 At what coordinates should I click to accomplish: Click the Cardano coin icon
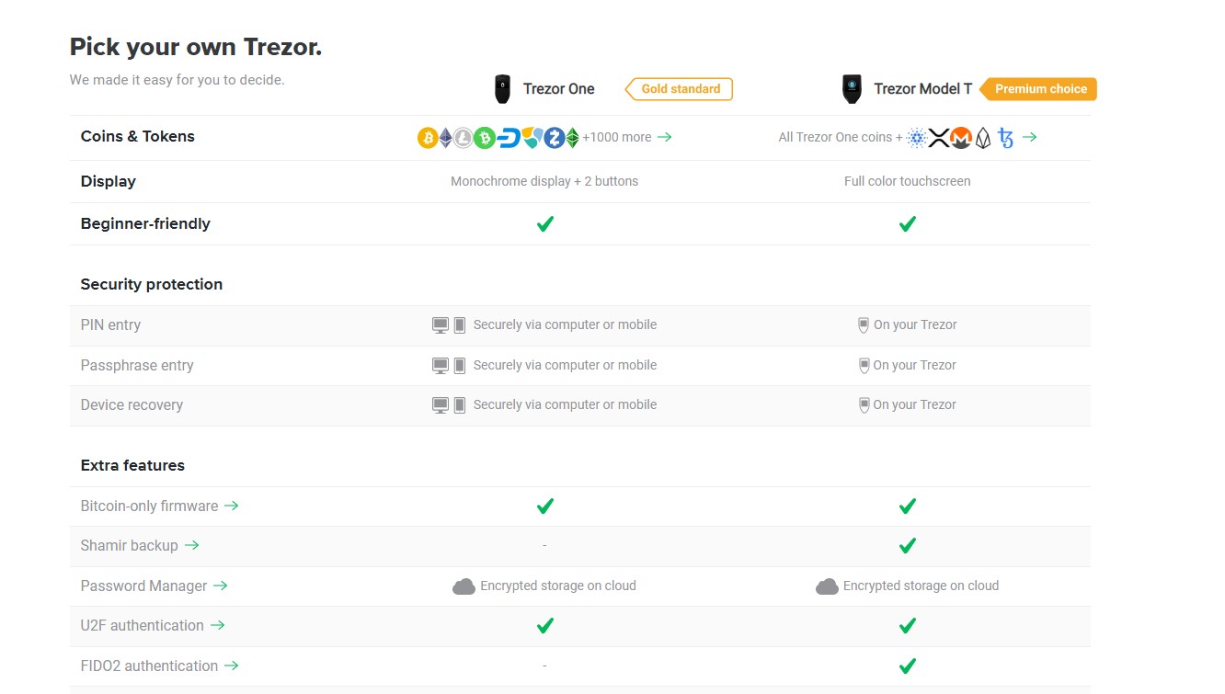coord(916,138)
